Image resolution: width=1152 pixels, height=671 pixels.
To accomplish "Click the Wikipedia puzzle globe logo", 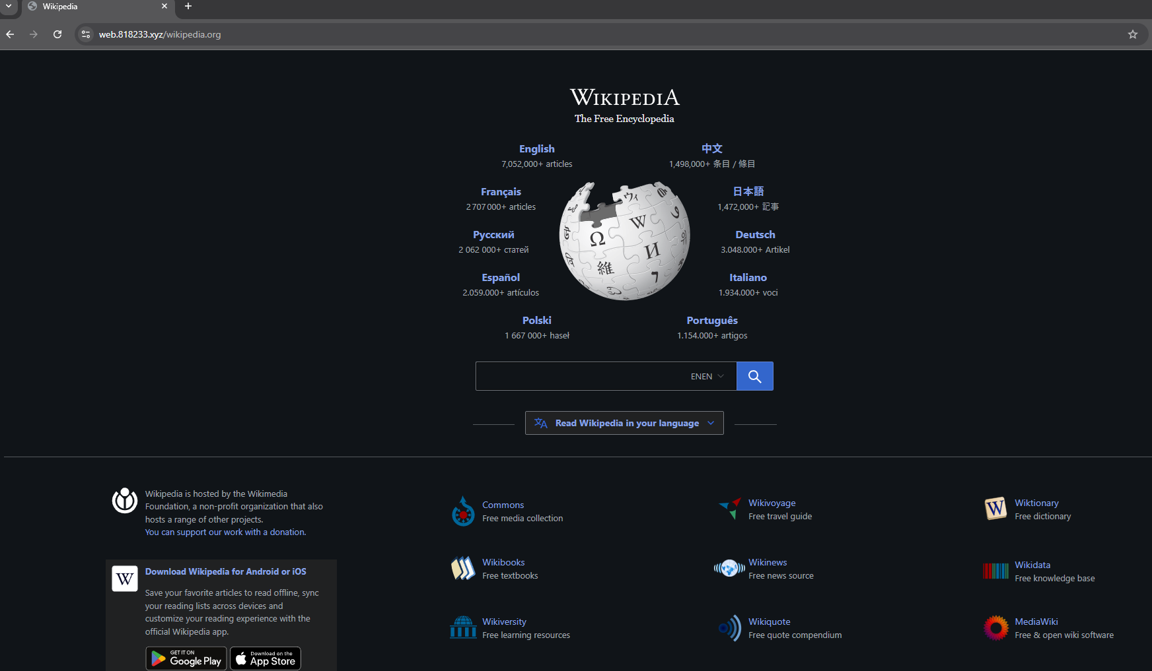I will (x=624, y=241).
